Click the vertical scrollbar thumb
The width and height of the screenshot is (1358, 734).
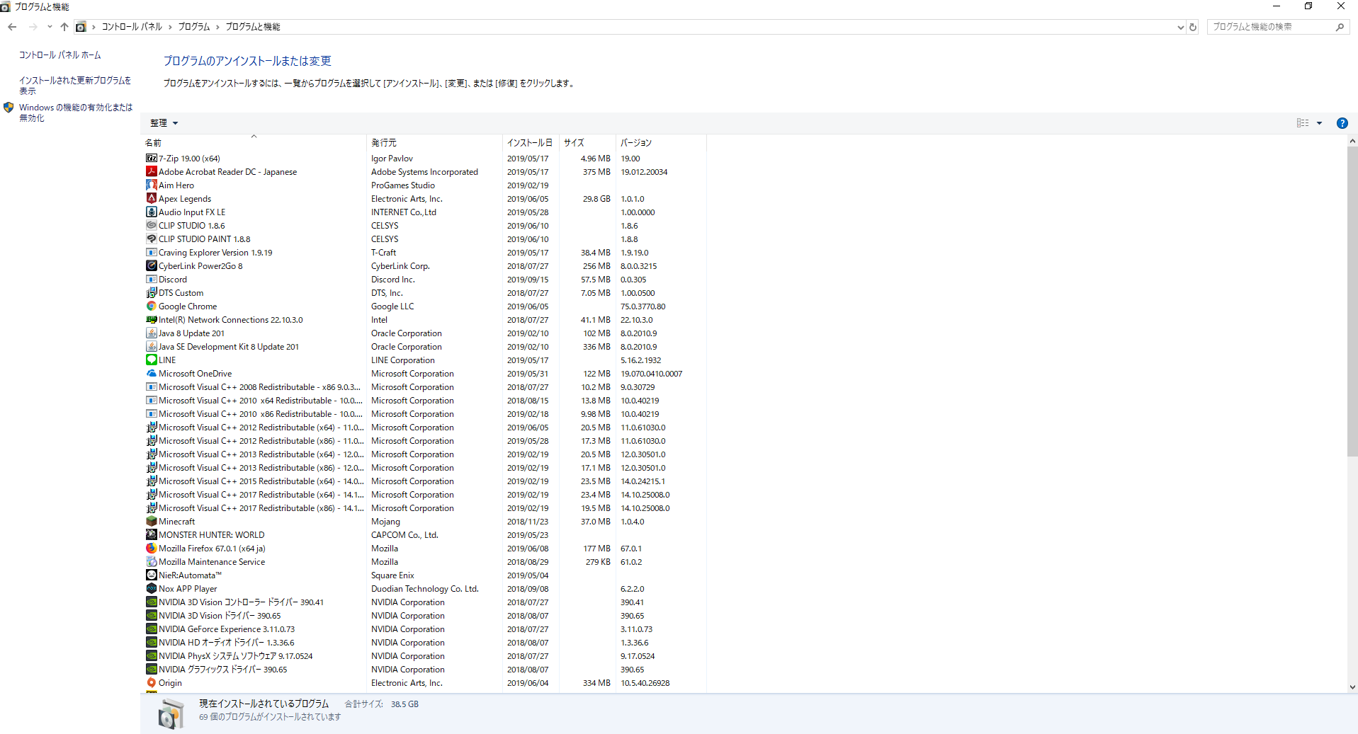tap(1352, 302)
